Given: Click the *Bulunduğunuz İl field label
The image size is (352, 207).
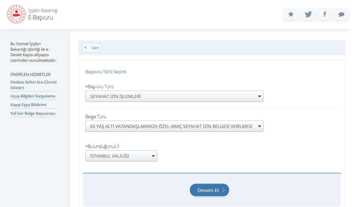Looking at the screenshot, I should [102, 146].
